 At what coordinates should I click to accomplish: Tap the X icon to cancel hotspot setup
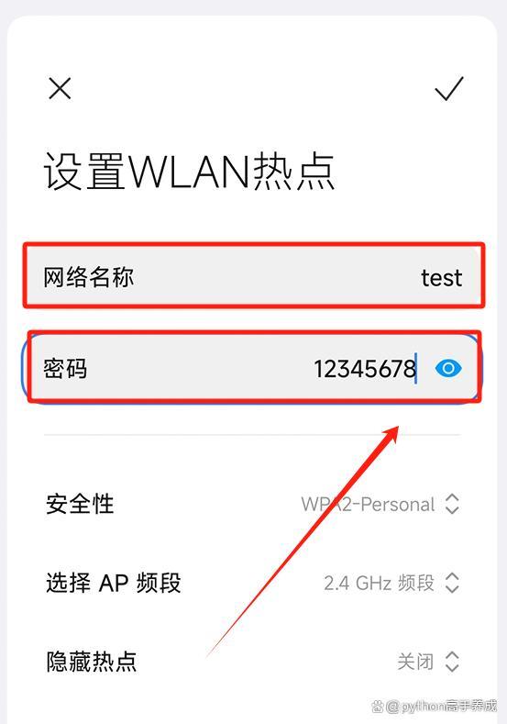[x=60, y=88]
